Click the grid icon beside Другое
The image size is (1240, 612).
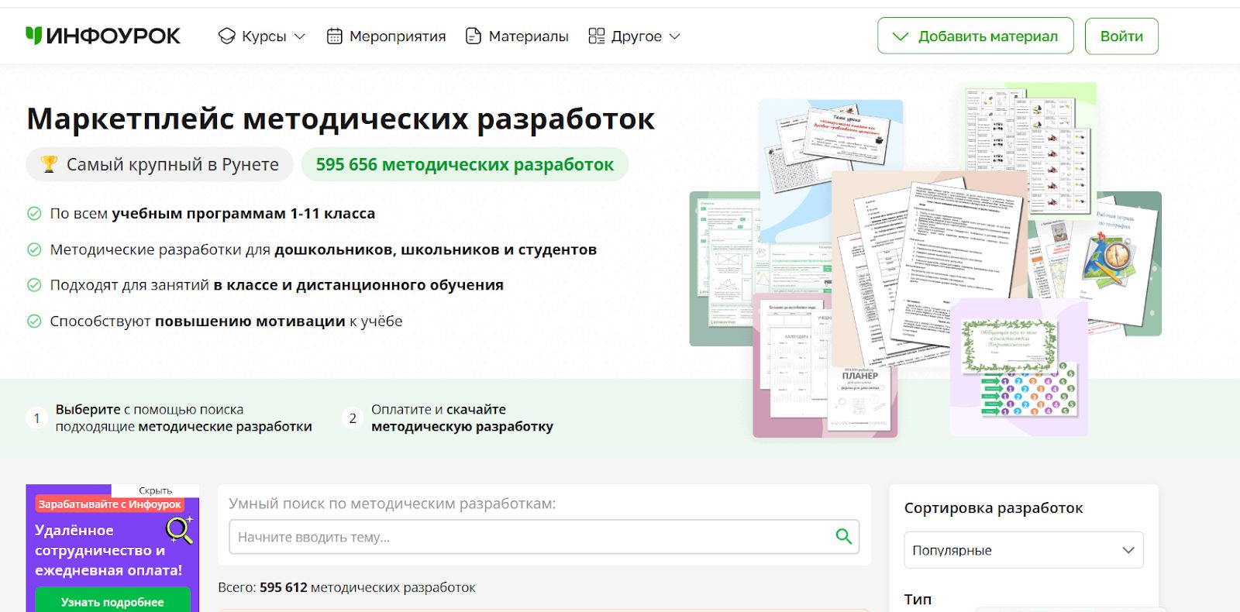point(596,36)
